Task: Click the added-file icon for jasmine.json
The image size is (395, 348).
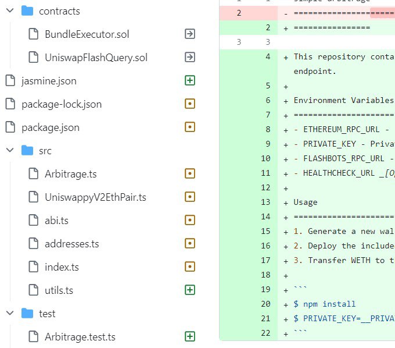Action: (190, 80)
